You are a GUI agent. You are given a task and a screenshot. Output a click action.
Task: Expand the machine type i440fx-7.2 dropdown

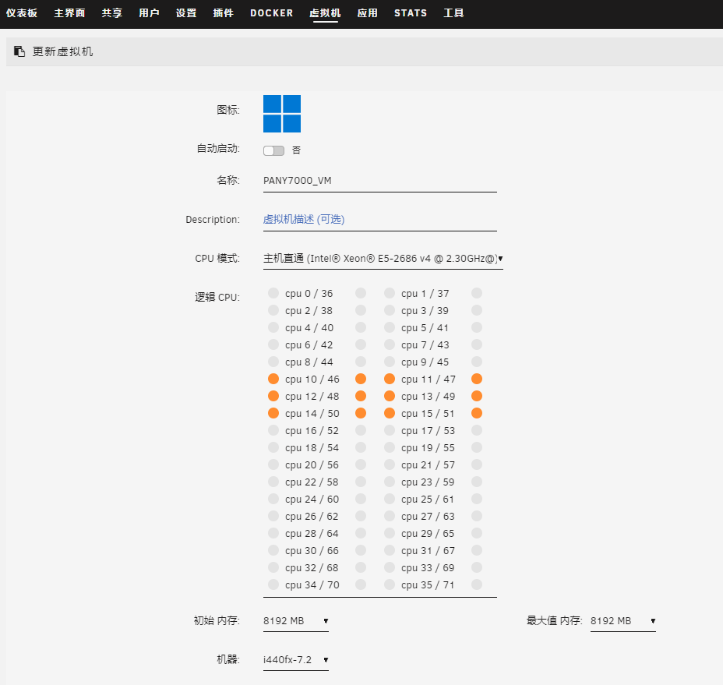pyautogui.click(x=295, y=660)
